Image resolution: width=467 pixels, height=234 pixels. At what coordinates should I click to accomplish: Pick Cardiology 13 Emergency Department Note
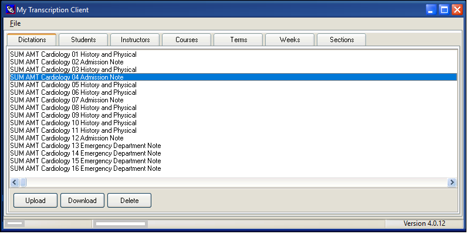[86, 146]
